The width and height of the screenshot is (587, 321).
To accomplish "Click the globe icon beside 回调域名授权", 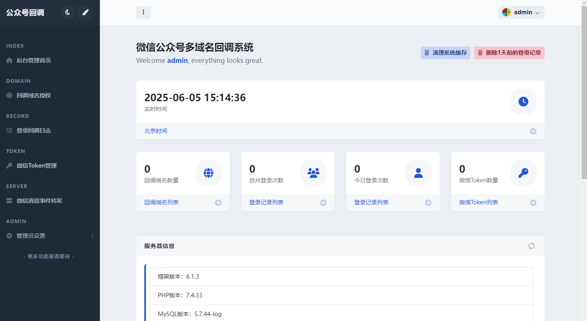I will click(9, 95).
